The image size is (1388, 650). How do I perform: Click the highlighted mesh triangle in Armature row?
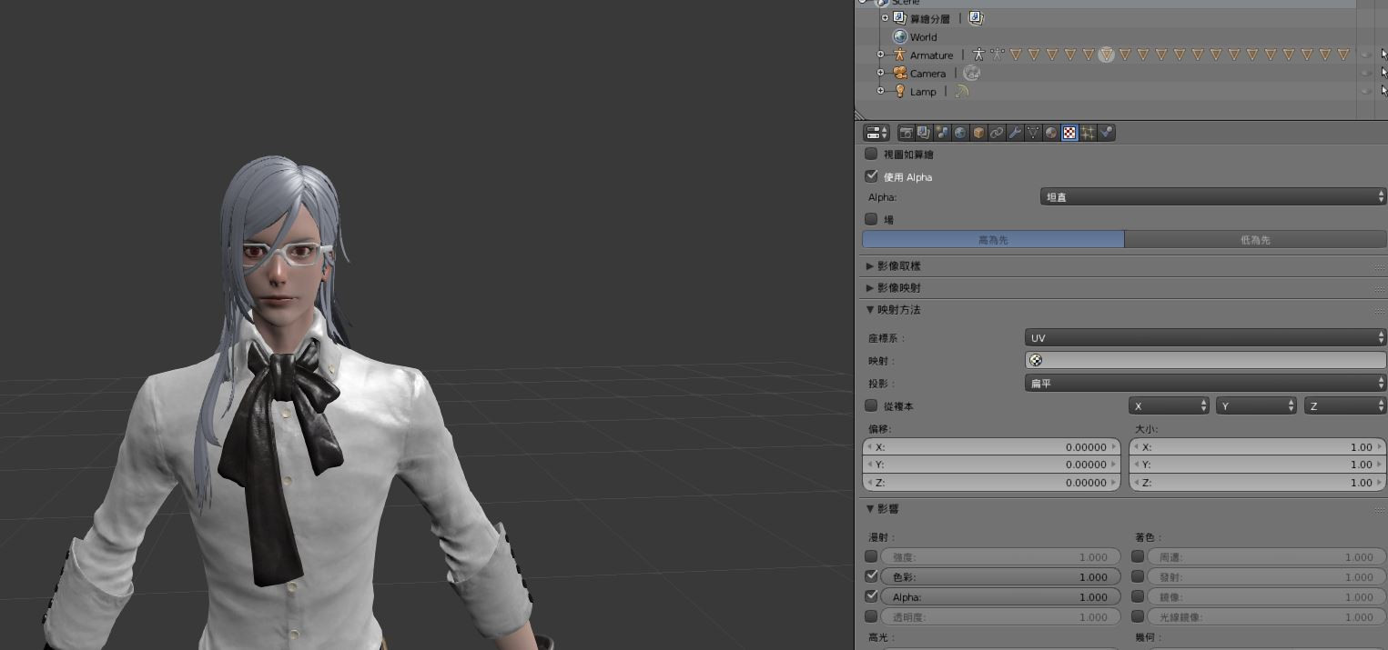[x=1106, y=55]
